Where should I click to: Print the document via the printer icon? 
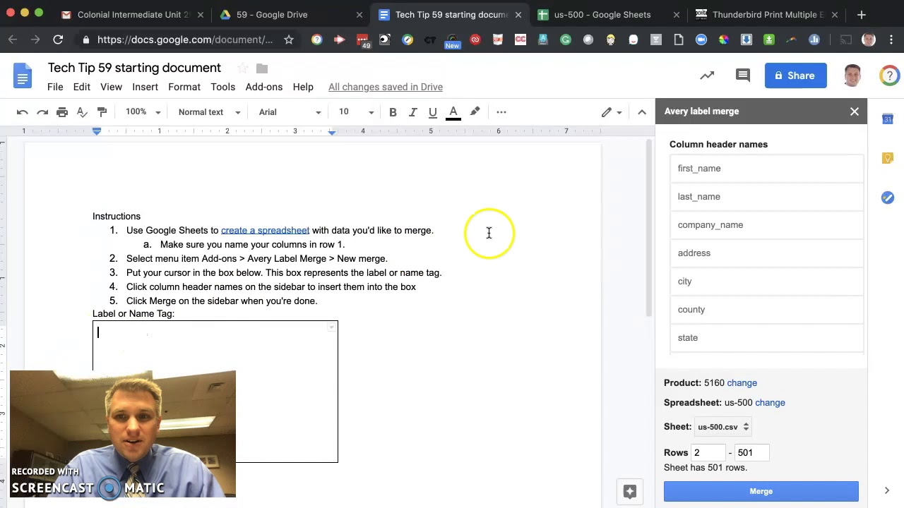coord(62,112)
